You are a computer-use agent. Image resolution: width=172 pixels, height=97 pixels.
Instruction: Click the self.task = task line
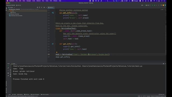(71, 39)
